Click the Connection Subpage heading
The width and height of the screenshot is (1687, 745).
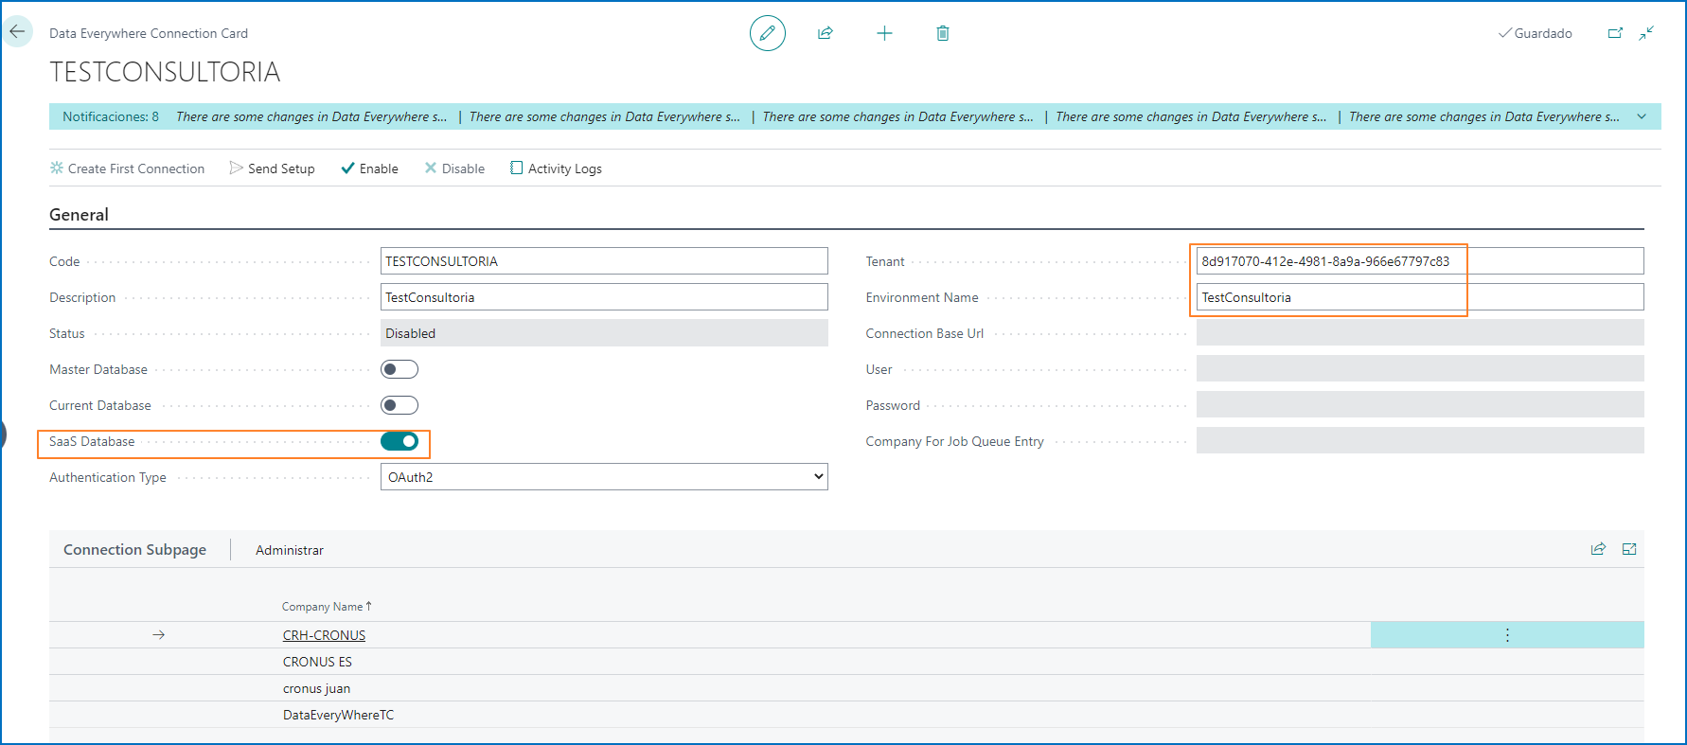(134, 550)
